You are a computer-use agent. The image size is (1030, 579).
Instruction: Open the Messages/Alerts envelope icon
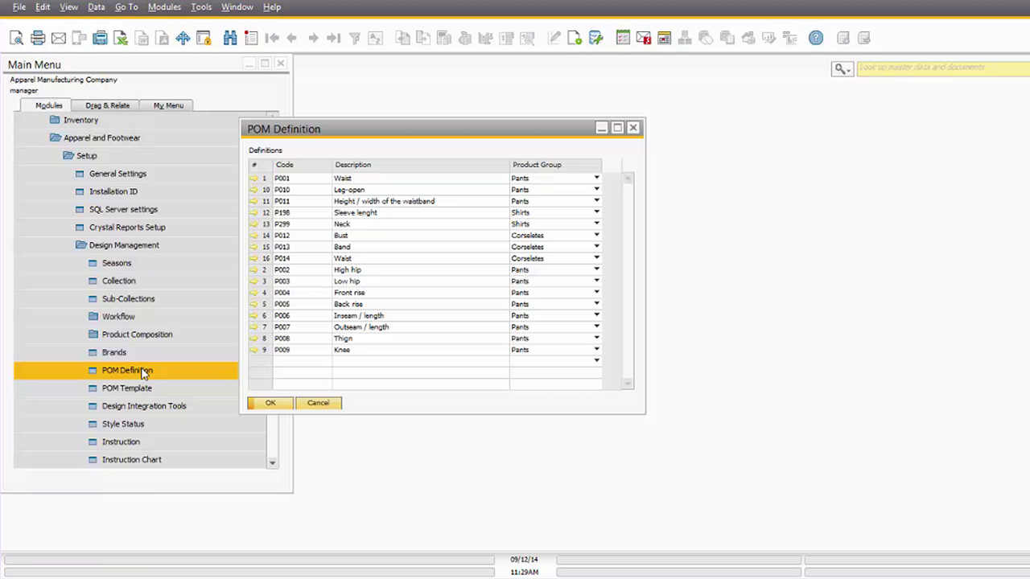pos(643,38)
